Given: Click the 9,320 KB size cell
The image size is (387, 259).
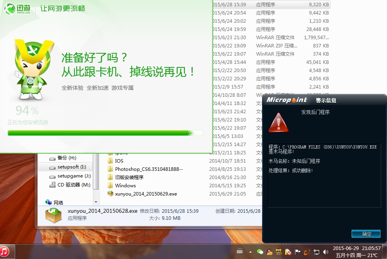Looking at the screenshot, I should coord(318,4).
